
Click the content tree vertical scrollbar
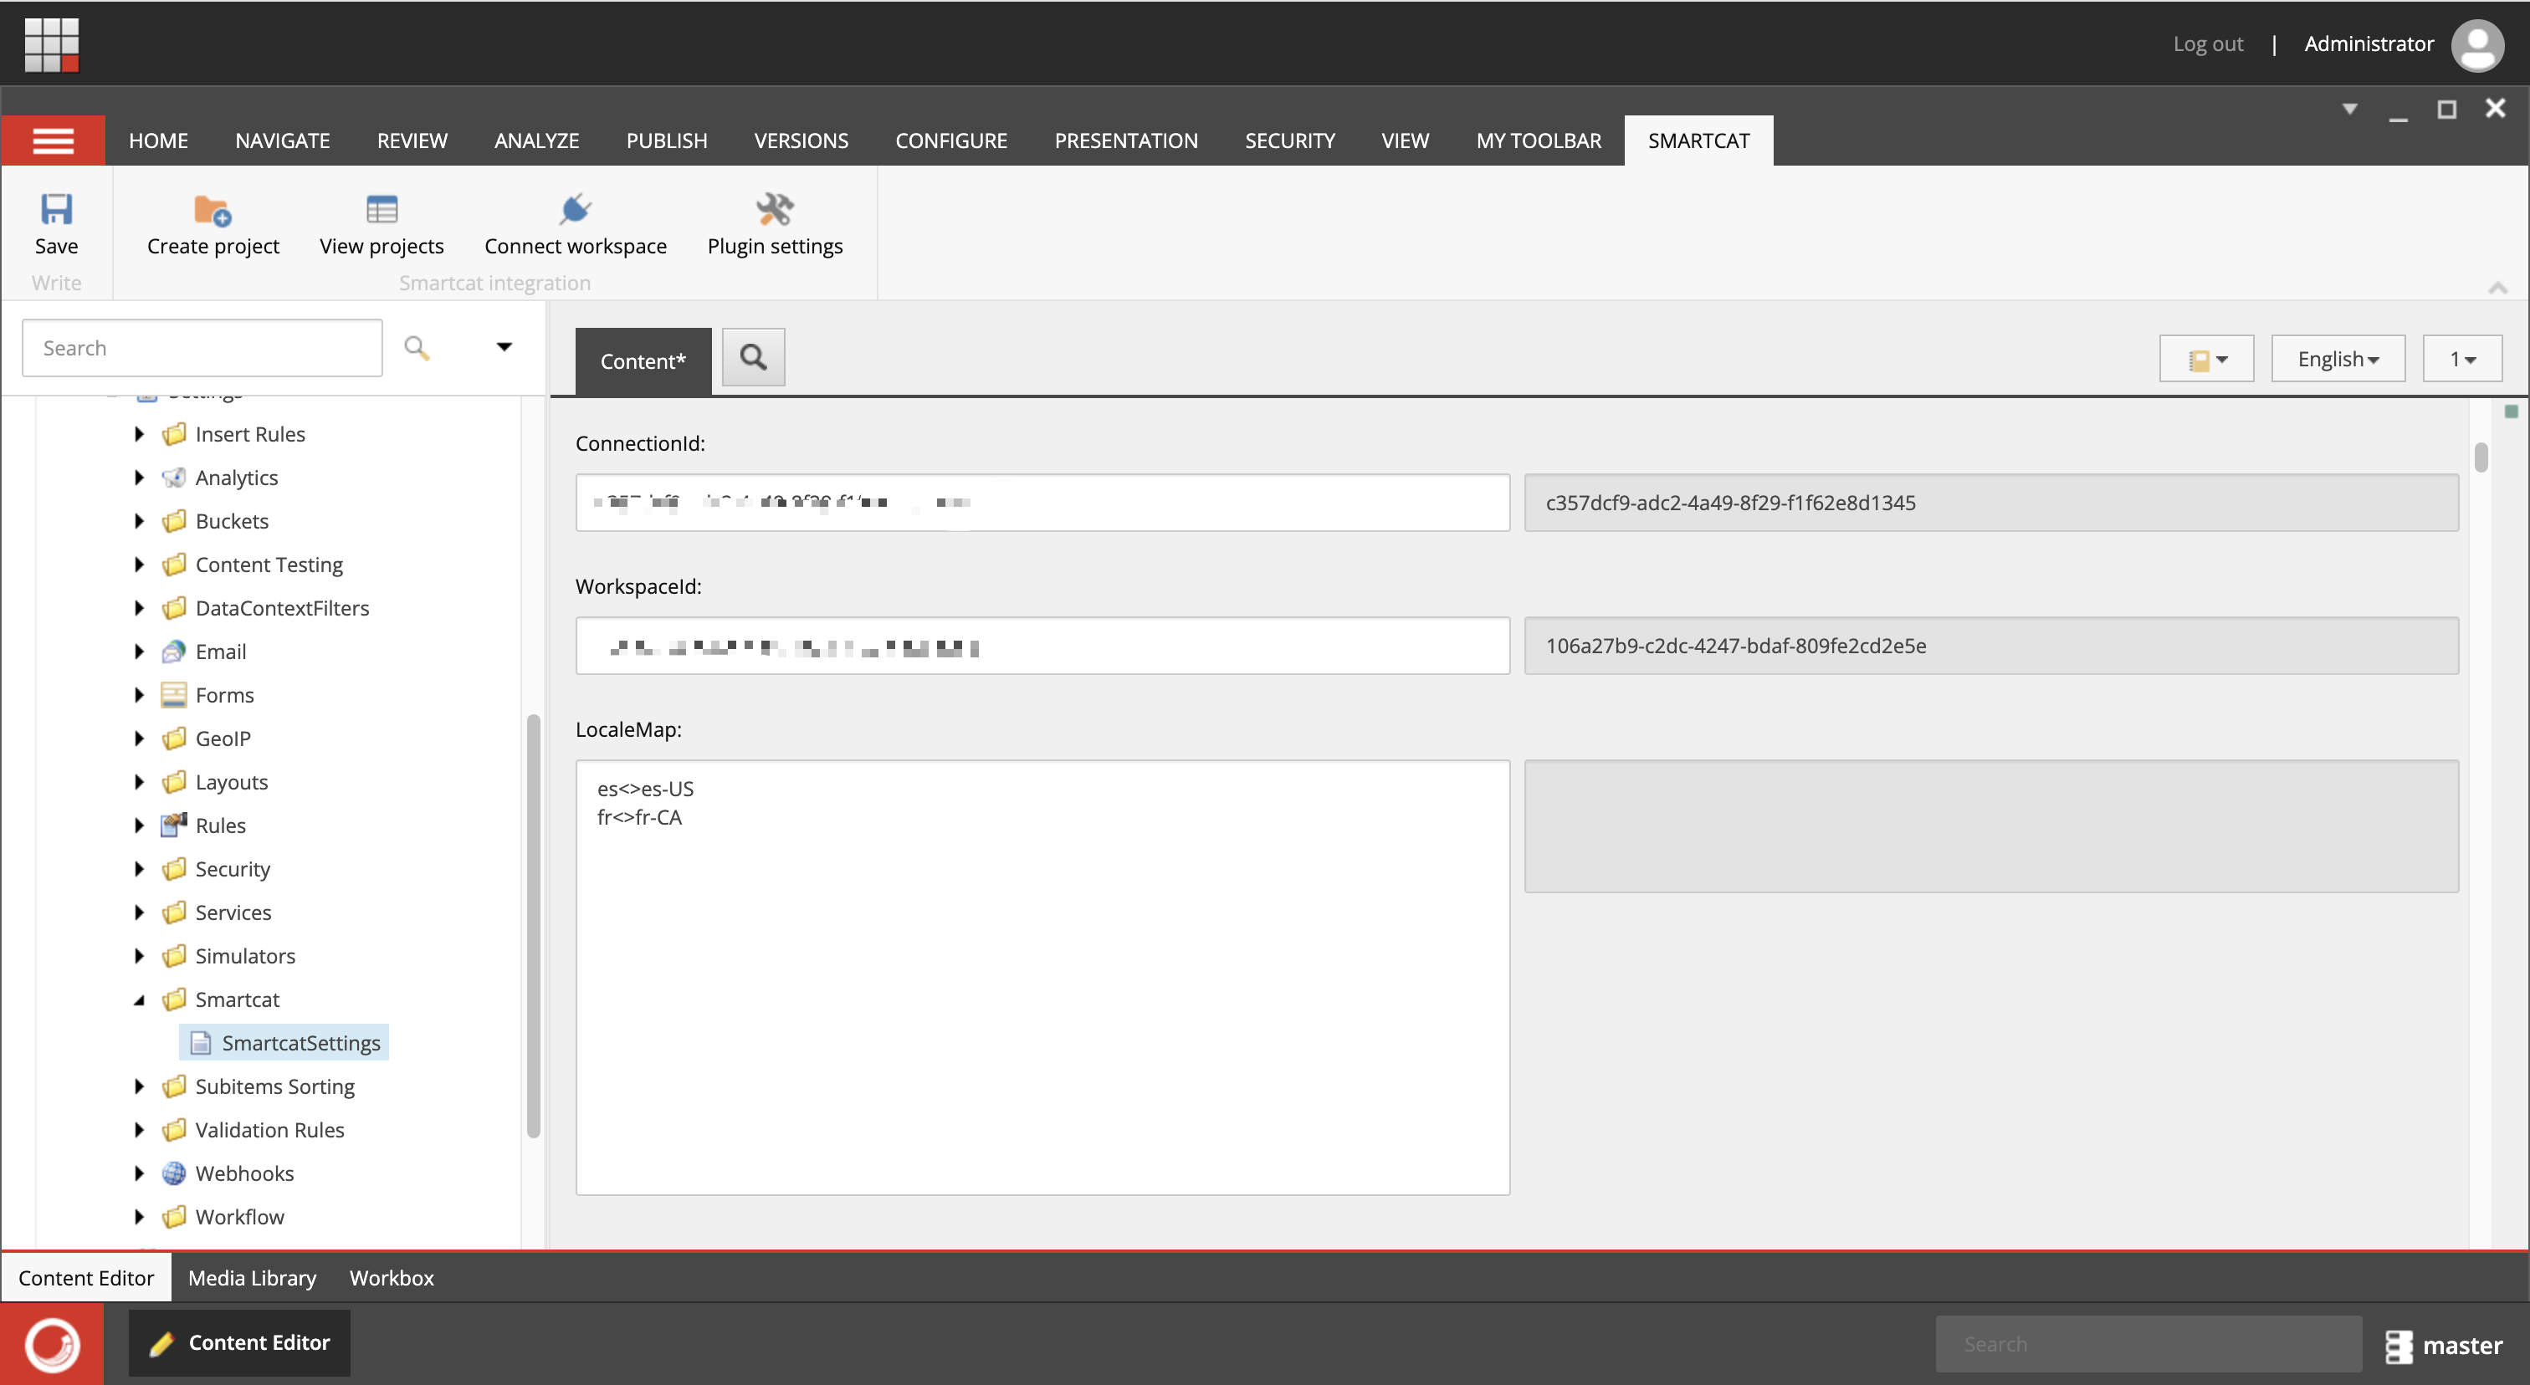click(x=533, y=927)
